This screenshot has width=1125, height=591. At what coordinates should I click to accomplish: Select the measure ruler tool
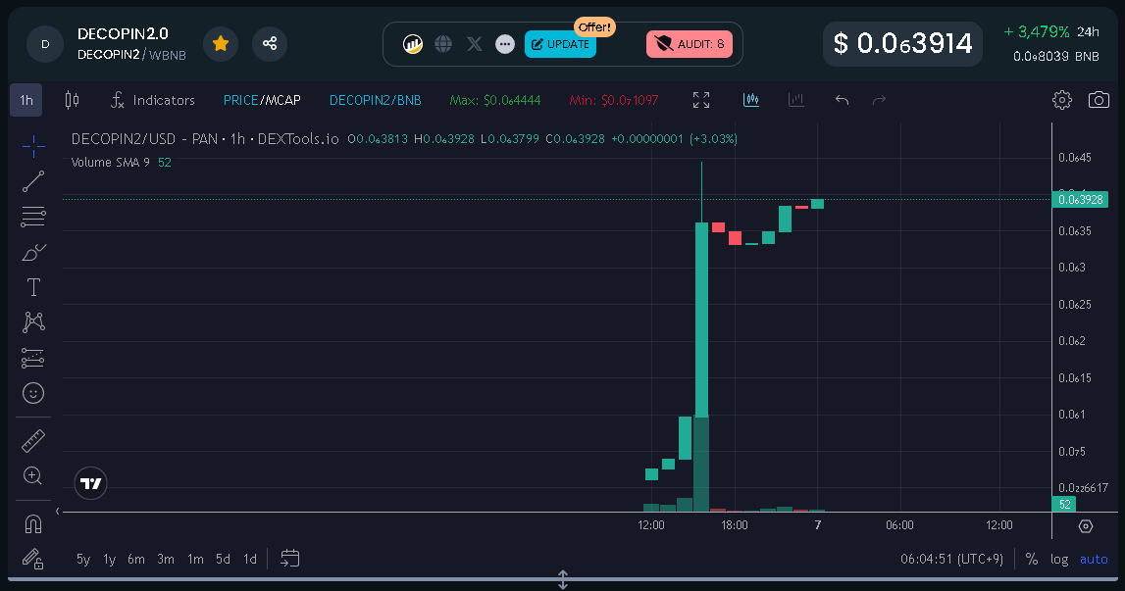coord(32,440)
